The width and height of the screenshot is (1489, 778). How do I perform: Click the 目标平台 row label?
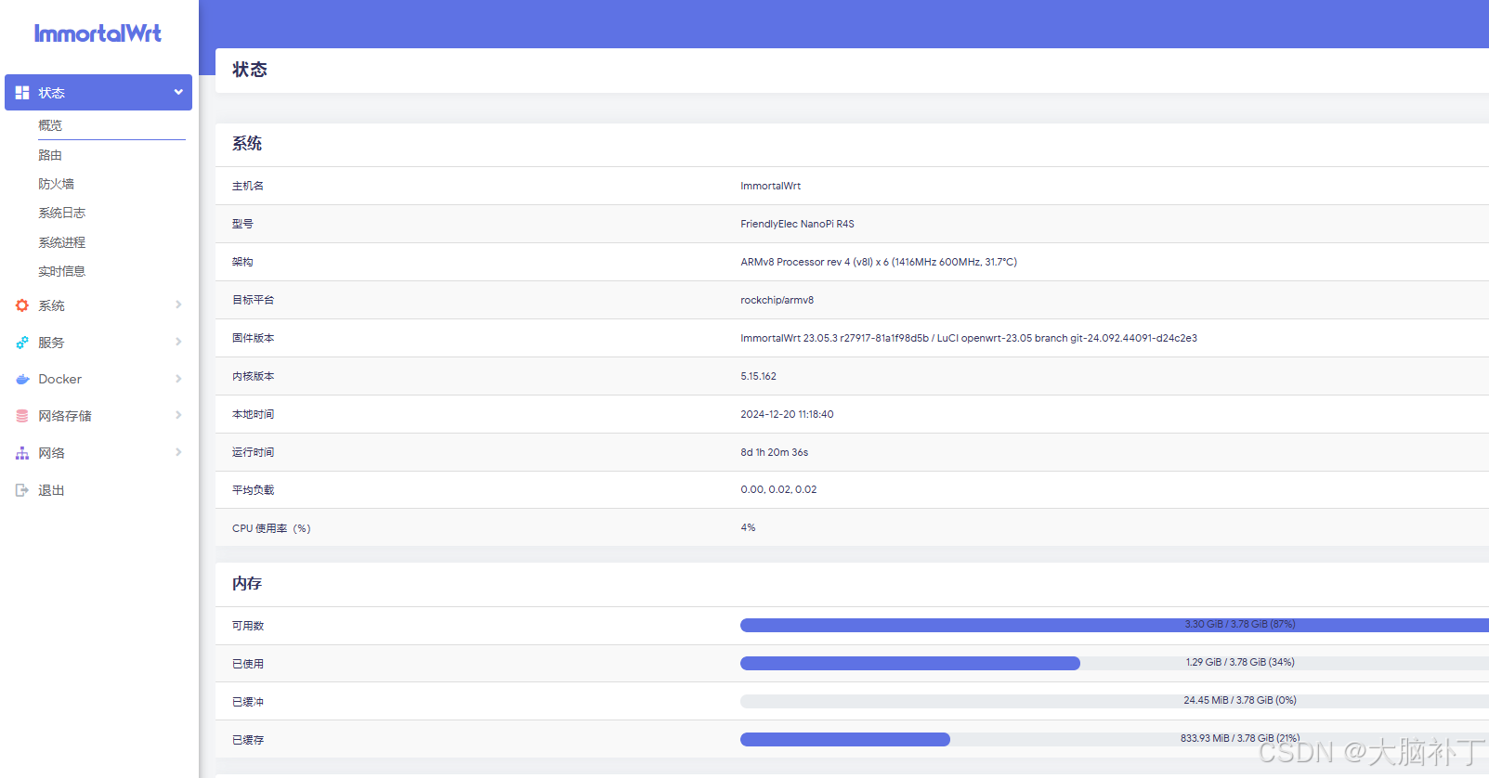(253, 300)
